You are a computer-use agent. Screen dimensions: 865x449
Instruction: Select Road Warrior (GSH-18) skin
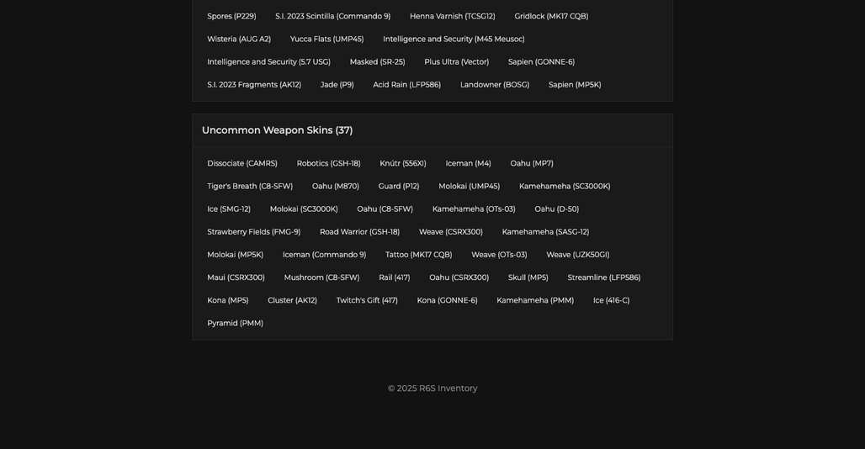coord(359,232)
